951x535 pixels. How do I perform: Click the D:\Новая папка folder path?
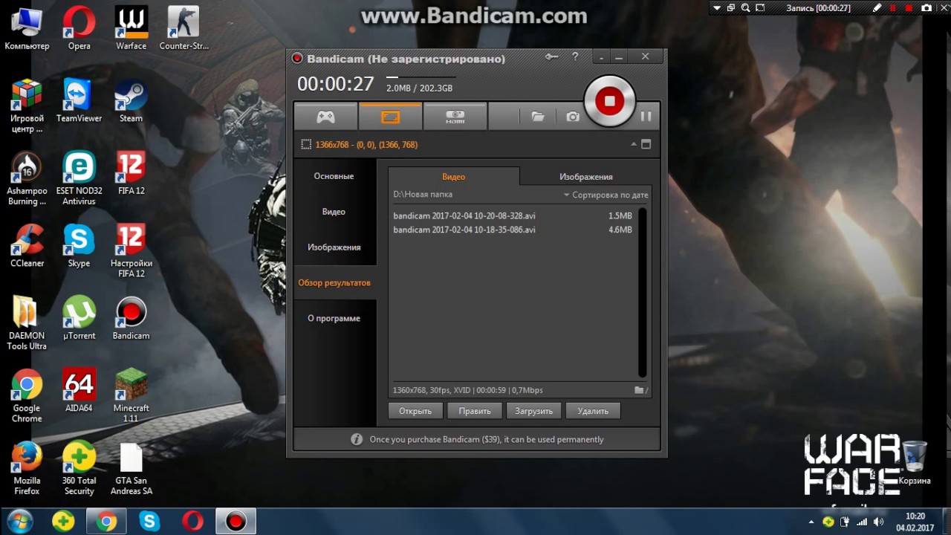(423, 195)
